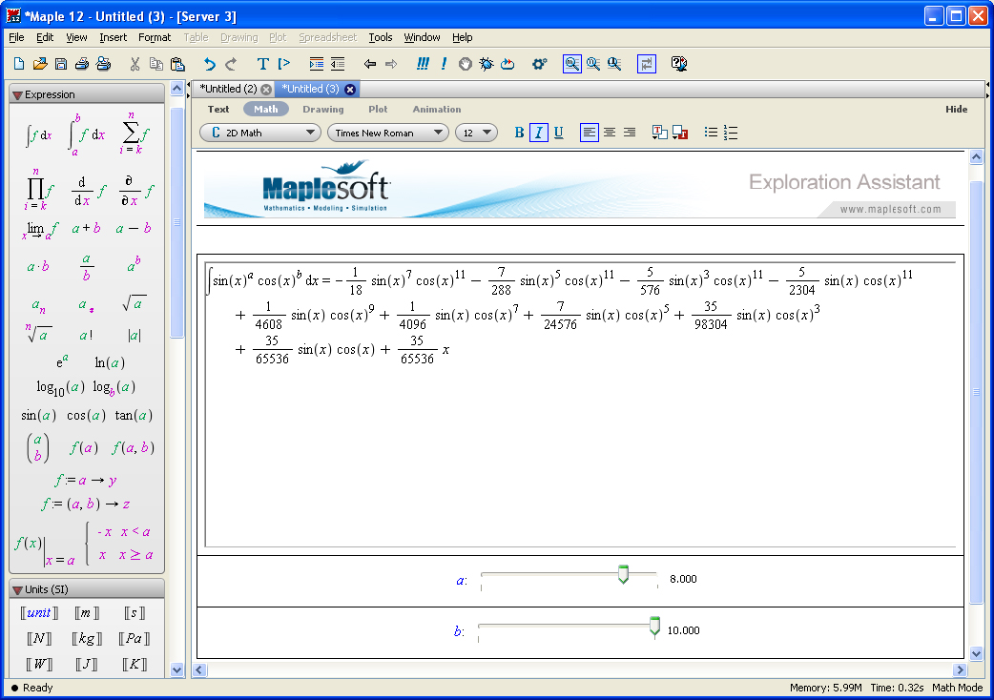Insert plain text with the T icon
994x700 pixels.
(x=262, y=63)
